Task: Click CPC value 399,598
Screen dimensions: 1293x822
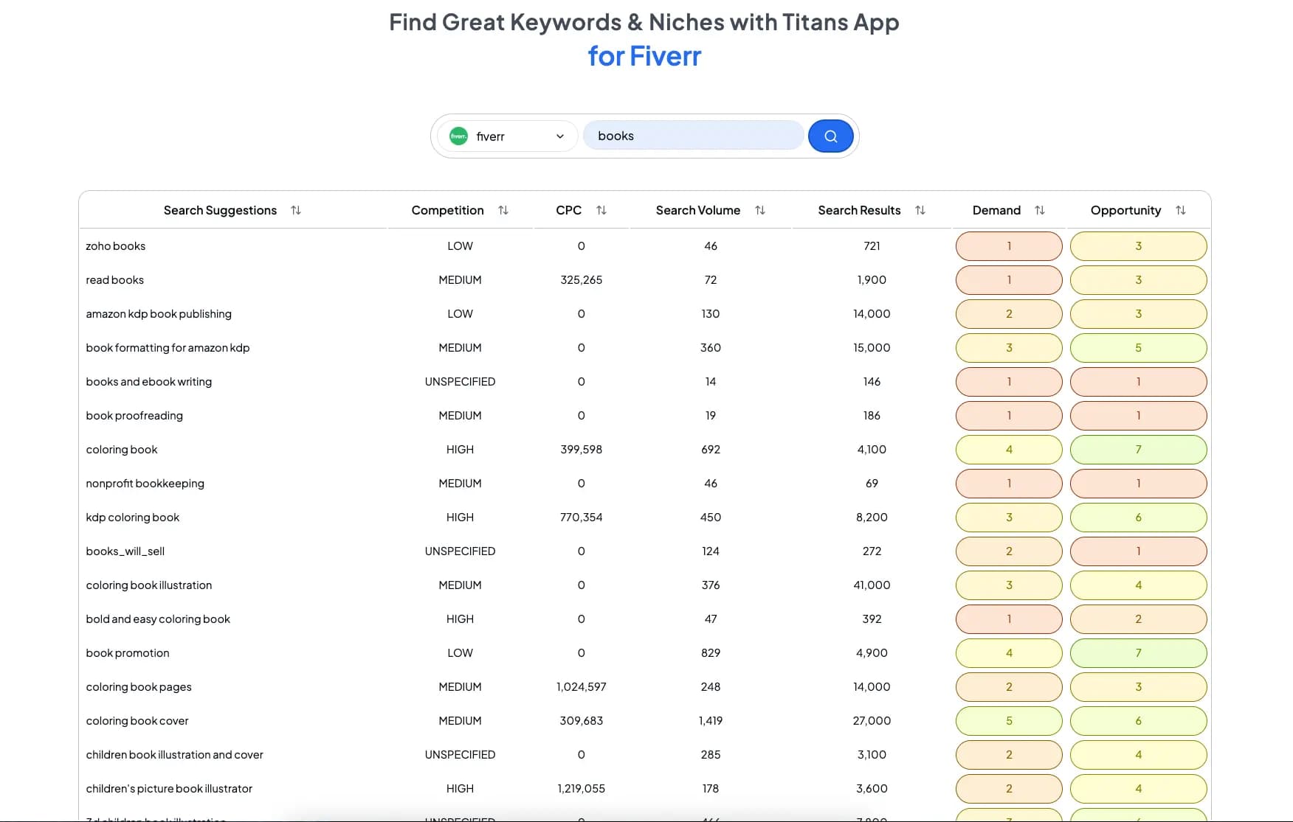Action: click(581, 450)
